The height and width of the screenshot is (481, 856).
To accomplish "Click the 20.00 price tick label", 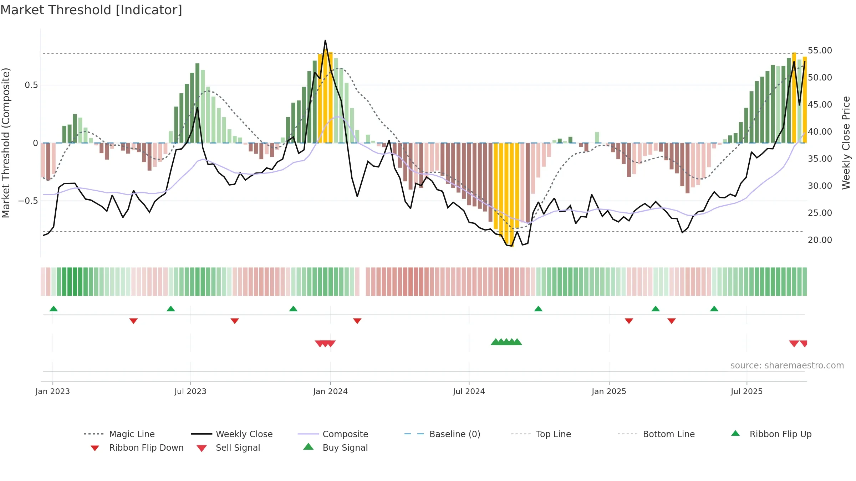I will [x=820, y=240].
